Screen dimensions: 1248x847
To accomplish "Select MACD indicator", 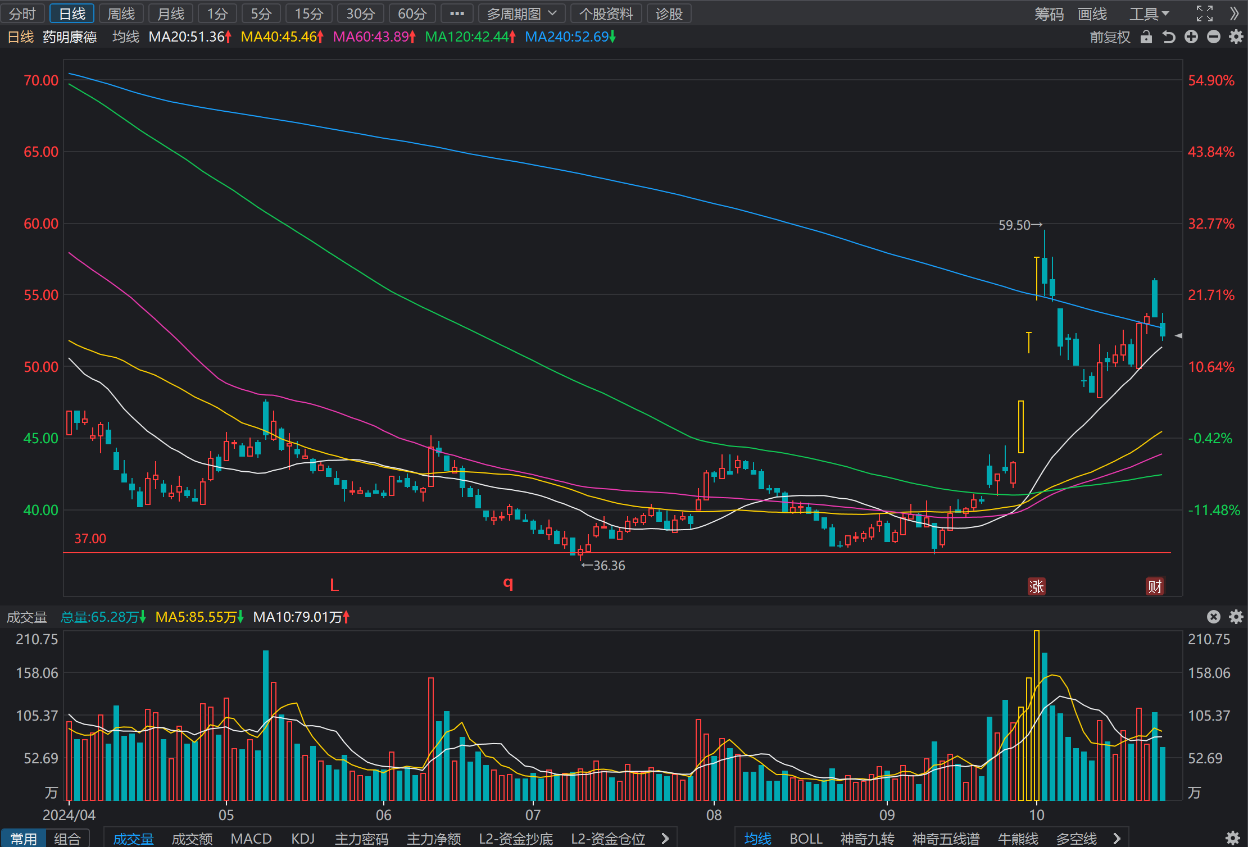I will coord(251,839).
